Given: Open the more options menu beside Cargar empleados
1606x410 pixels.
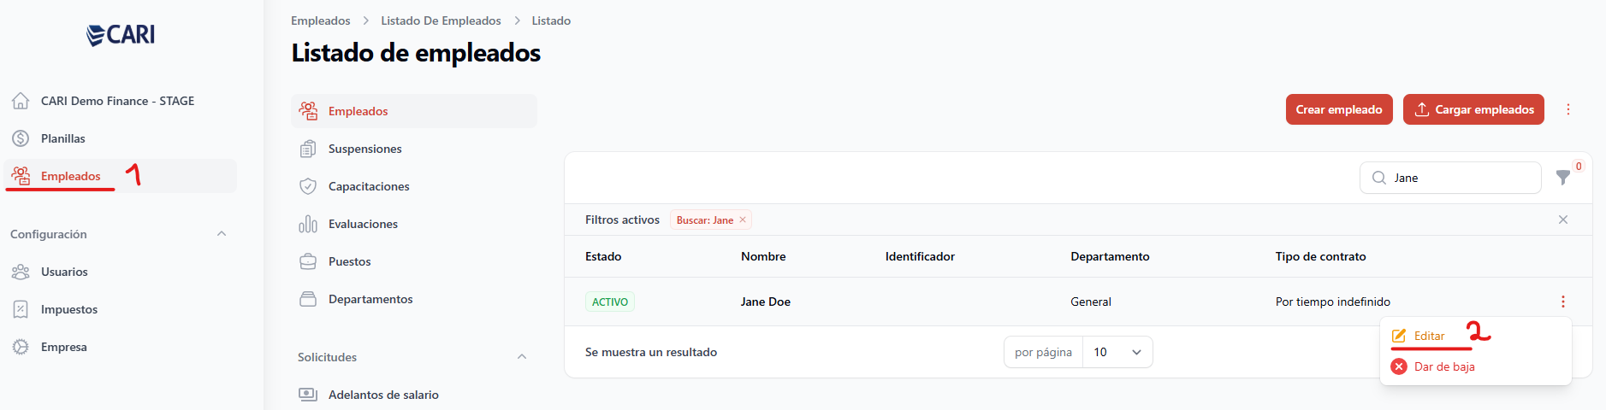Looking at the screenshot, I should tap(1568, 109).
